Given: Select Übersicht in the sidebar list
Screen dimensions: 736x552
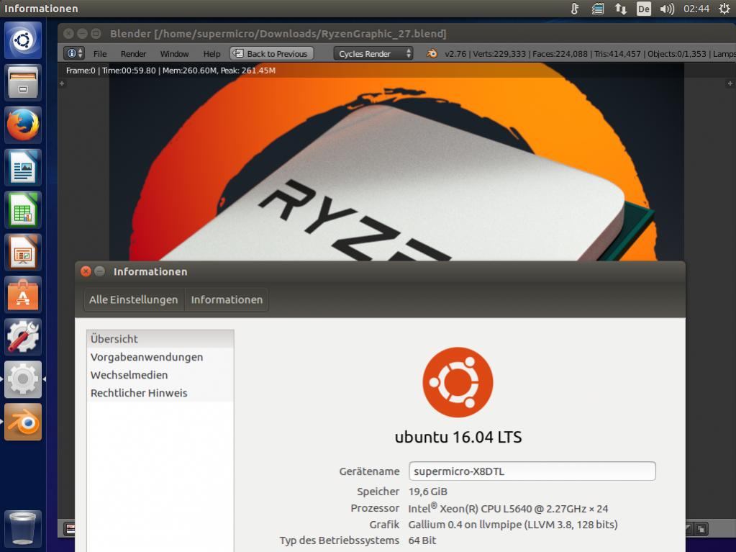Looking at the screenshot, I should click(x=160, y=339).
